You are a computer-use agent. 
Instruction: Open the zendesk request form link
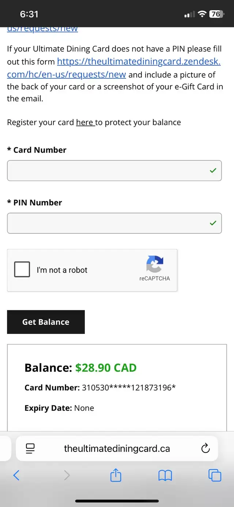139,61
